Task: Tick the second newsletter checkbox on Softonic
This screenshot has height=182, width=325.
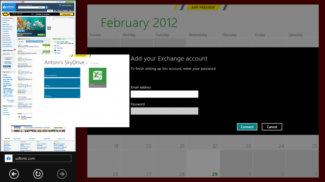Action: tap(4, 62)
